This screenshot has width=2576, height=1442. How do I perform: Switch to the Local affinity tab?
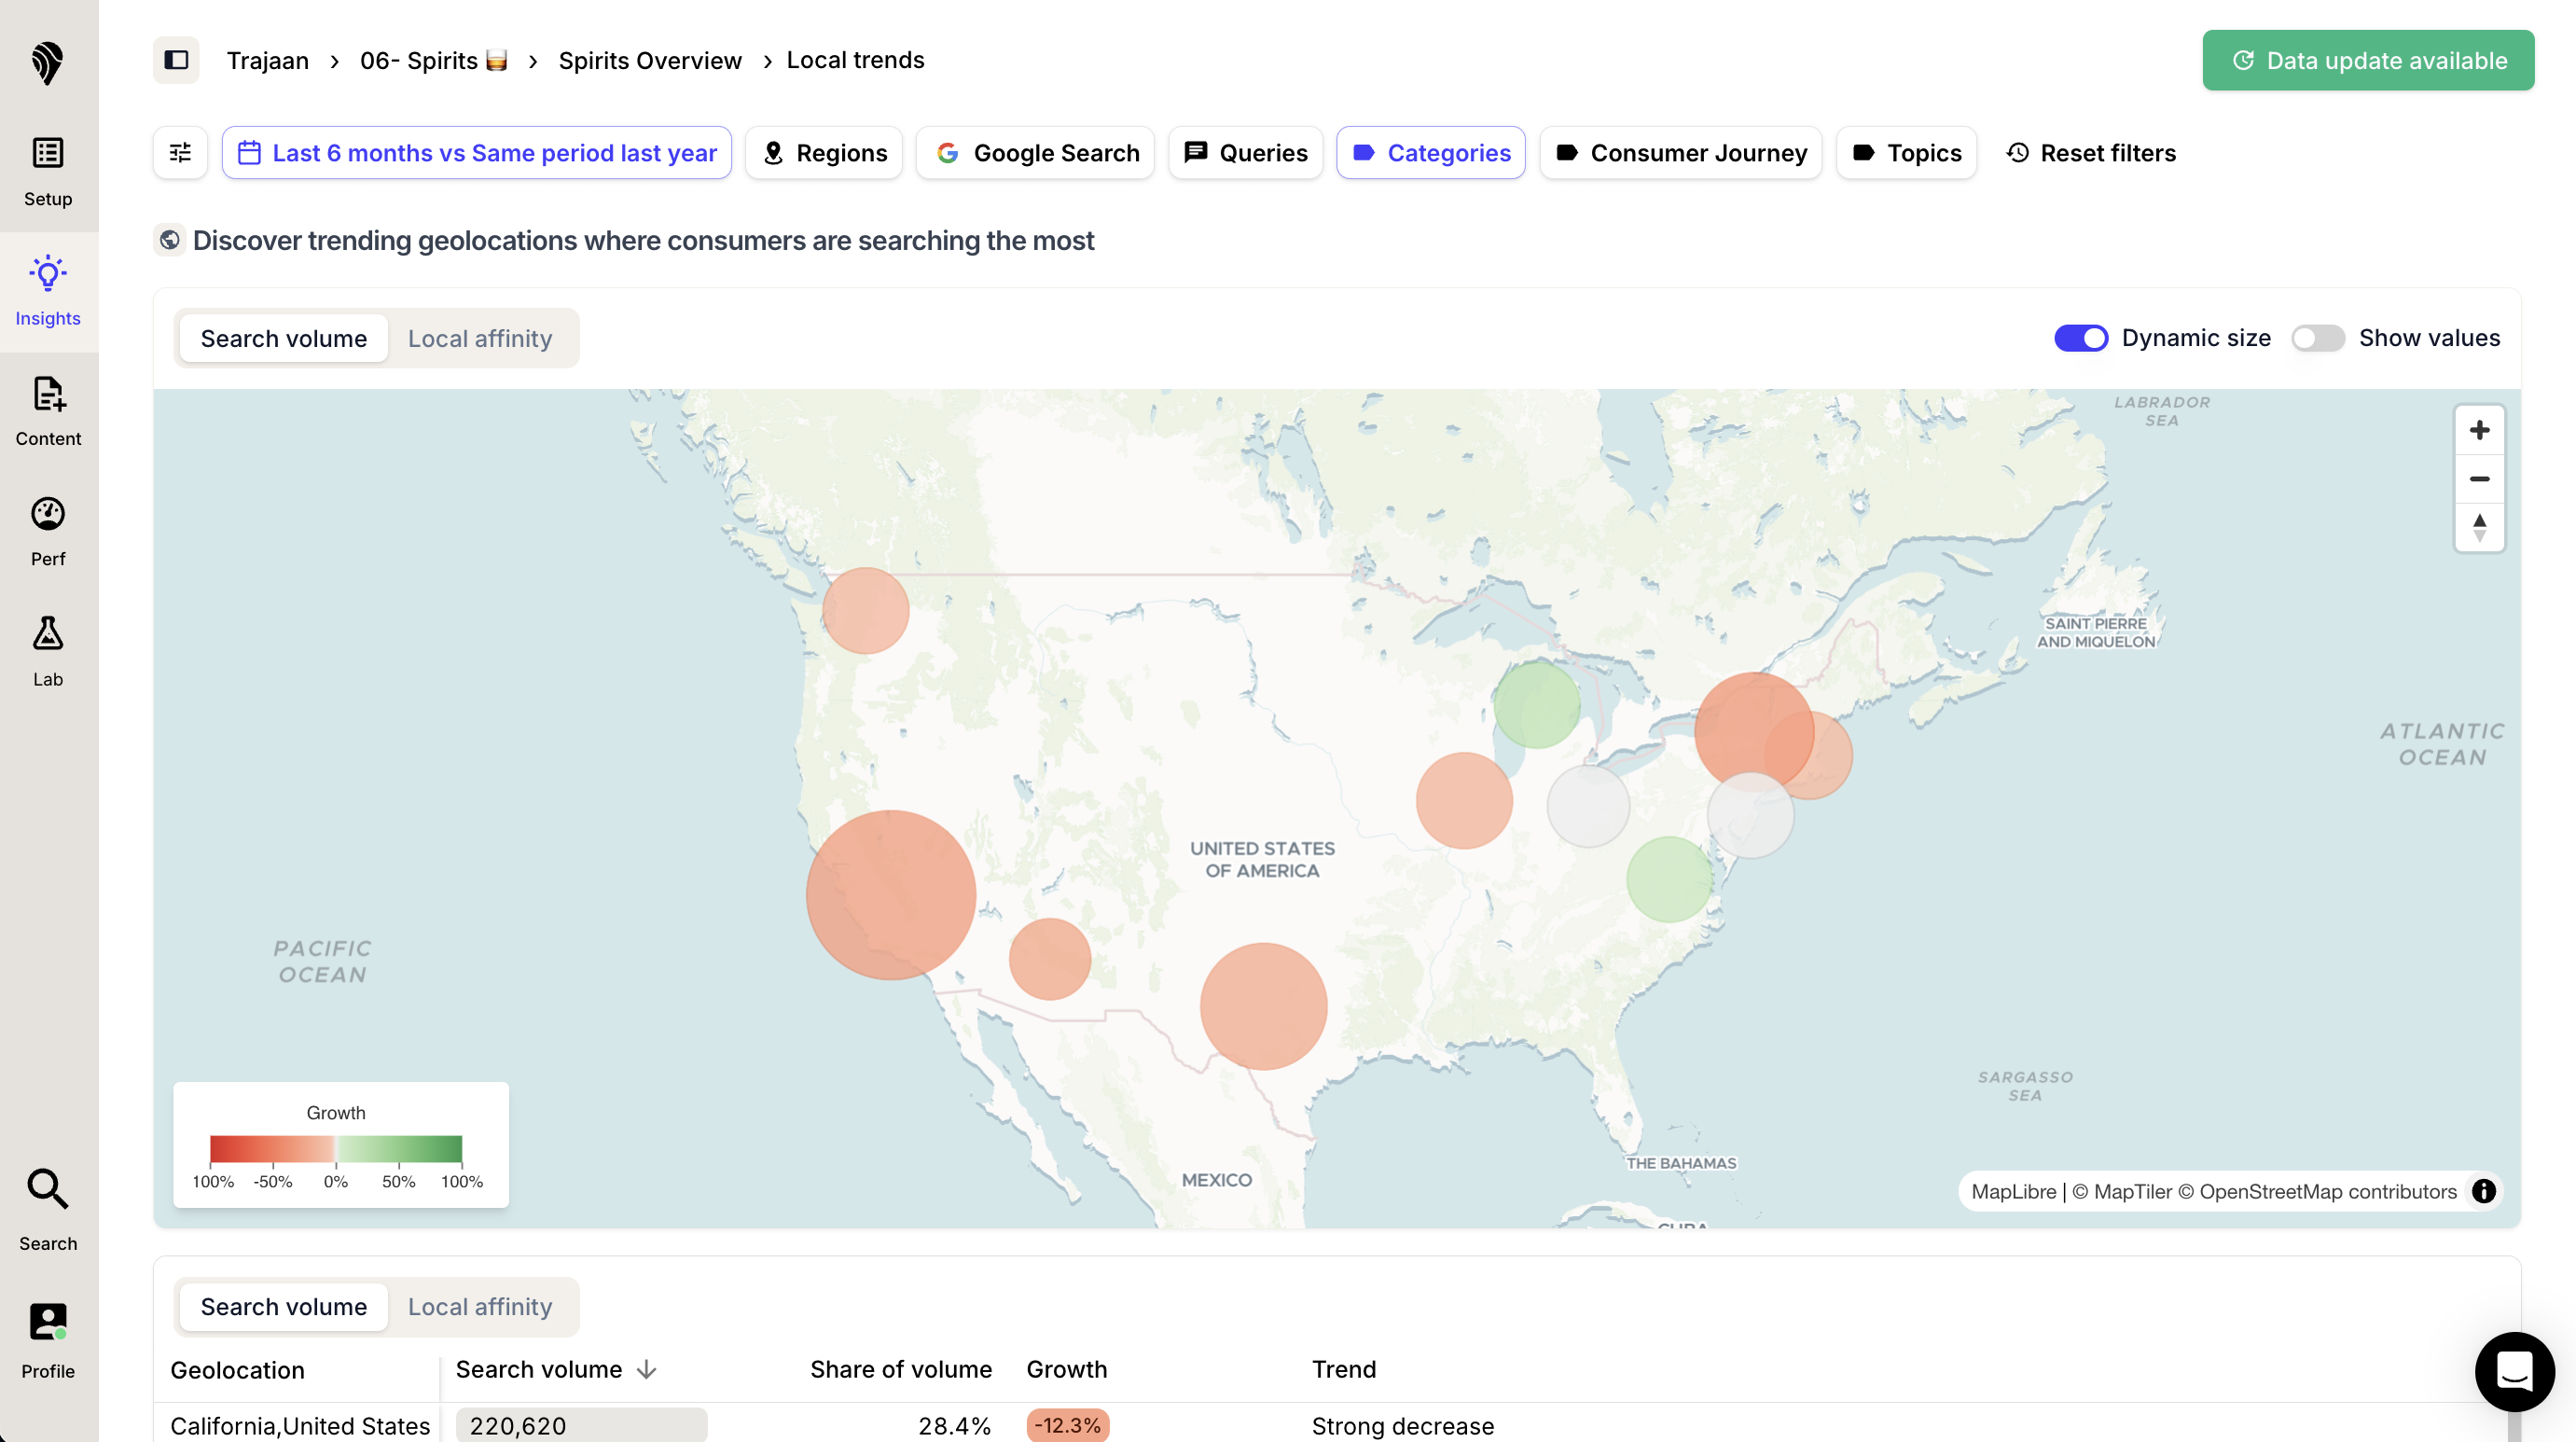479,338
